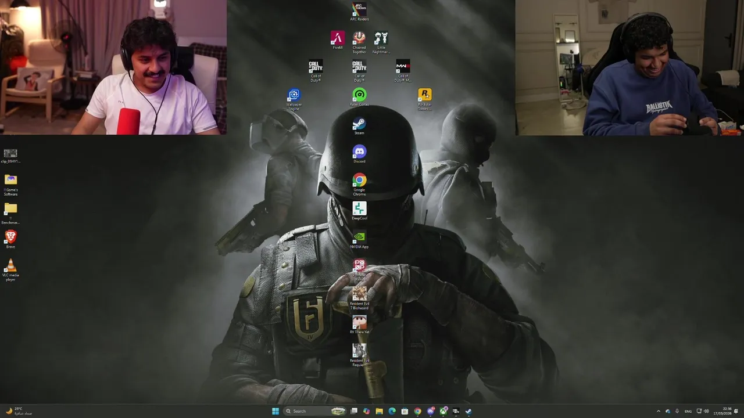Launch Copilot from the taskbar
Screen dimensions: 744x418
tap(366, 411)
